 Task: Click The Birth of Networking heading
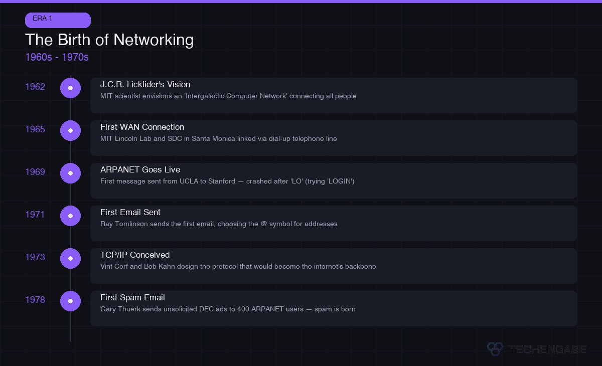pyautogui.click(x=109, y=40)
